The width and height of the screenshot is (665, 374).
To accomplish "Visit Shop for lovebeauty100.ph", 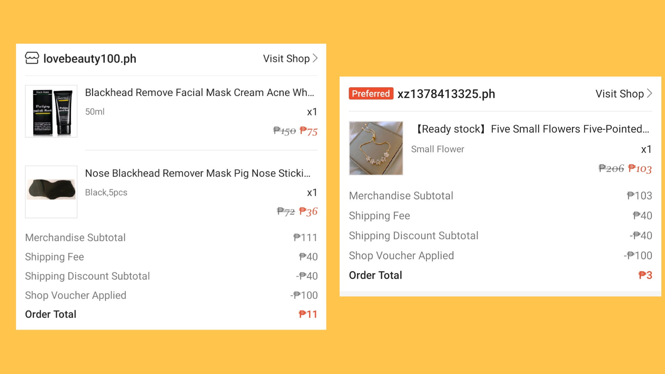I will [x=286, y=58].
